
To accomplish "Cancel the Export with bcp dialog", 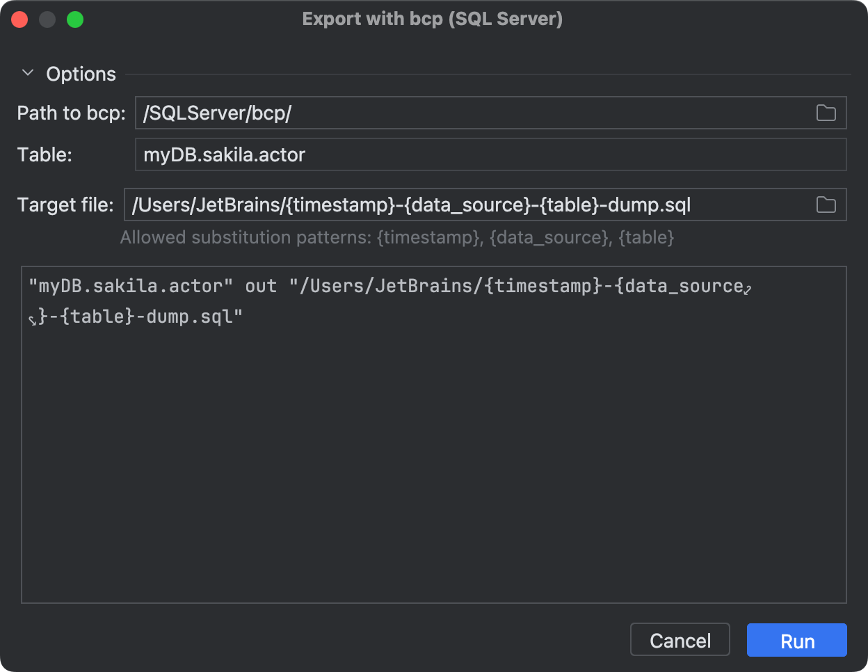I will pyautogui.click(x=680, y=640).
